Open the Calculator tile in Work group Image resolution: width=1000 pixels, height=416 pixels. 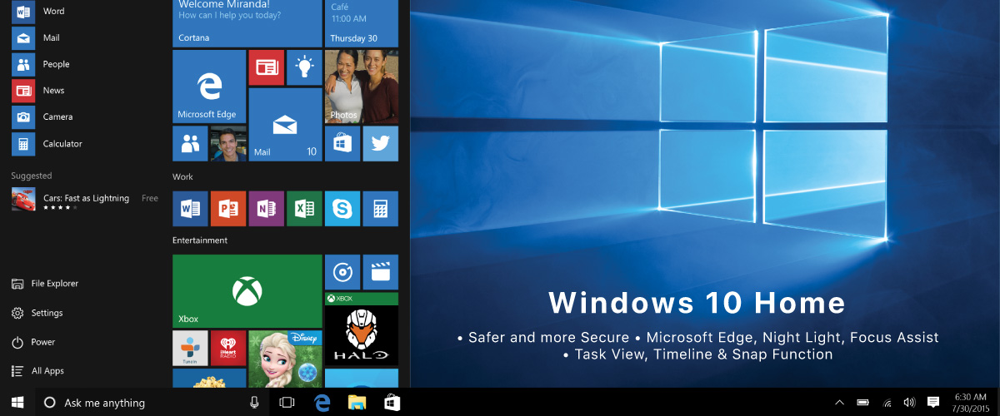pos(381,209)
